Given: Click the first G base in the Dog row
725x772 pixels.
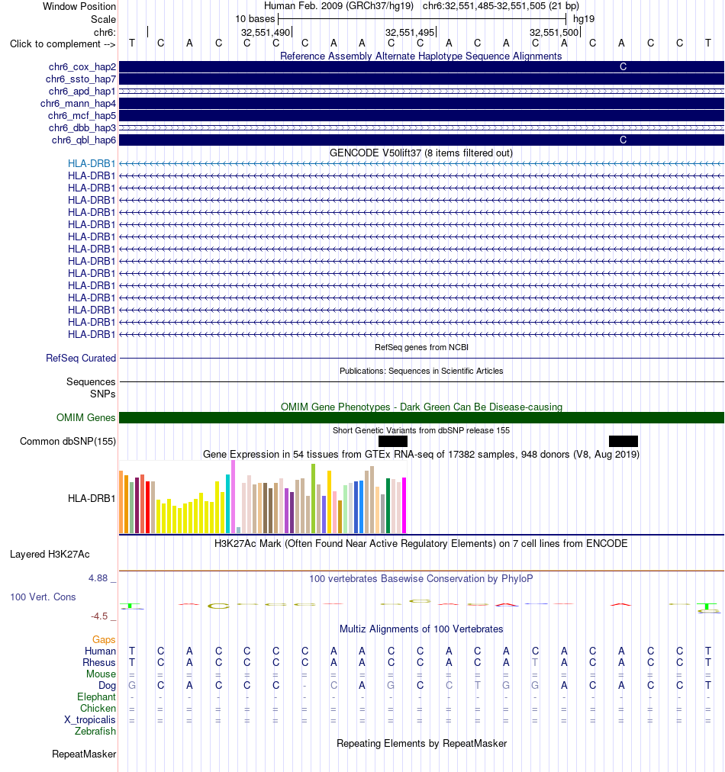Looking at the screenshot, I should pyautogui.click(x=132, y=685).
